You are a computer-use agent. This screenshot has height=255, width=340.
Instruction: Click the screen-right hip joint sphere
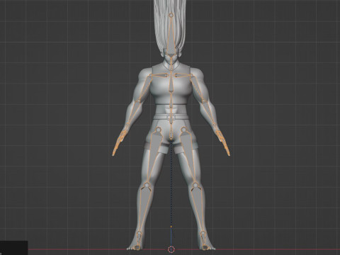point(183,129)
